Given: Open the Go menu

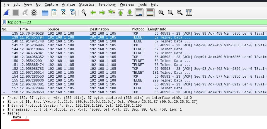Looking at the screenshot, I should 38,4.
